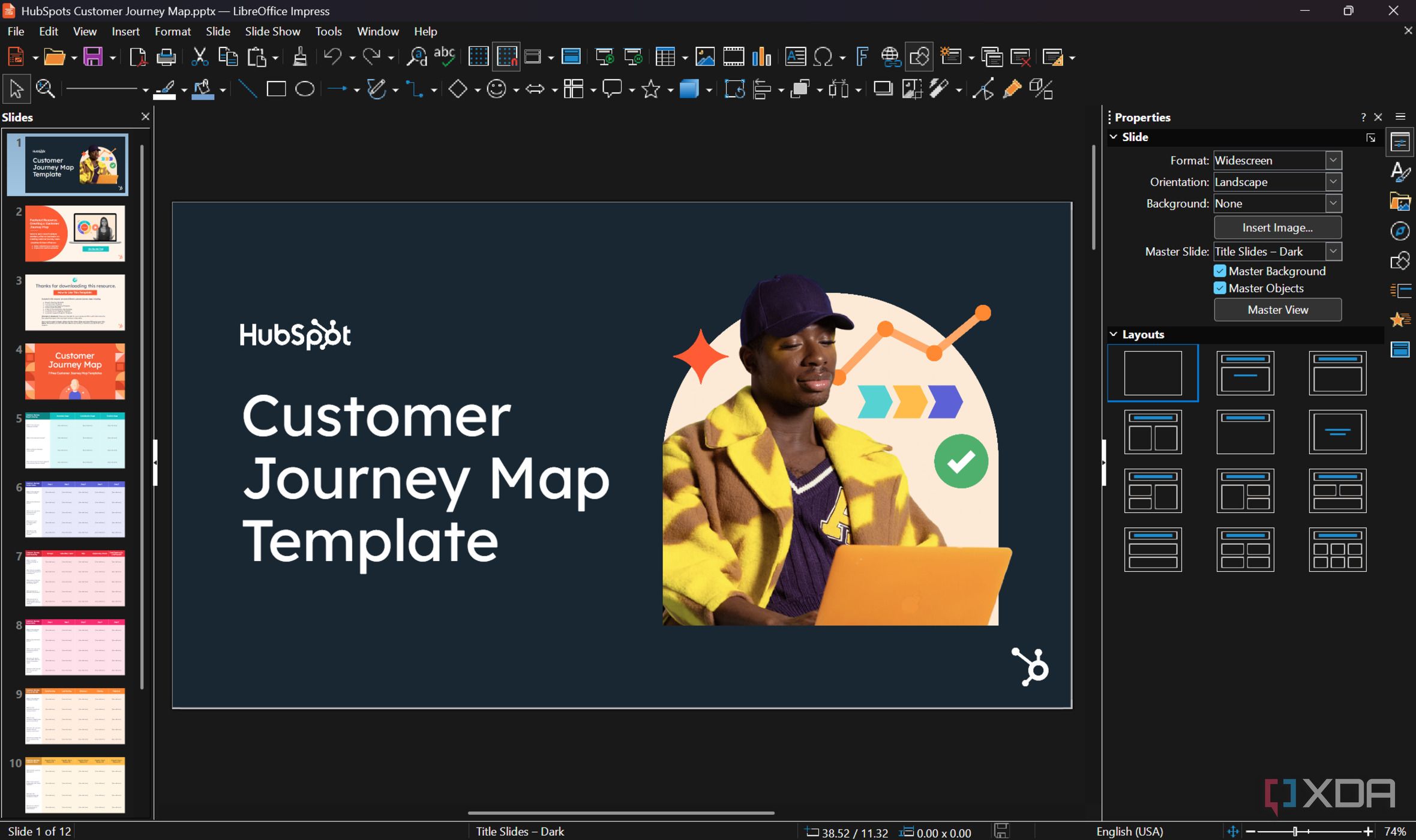This screenshot has height=840, width=1416.
Task: Open the line color dropdown arrow
Action: point(184,90)
